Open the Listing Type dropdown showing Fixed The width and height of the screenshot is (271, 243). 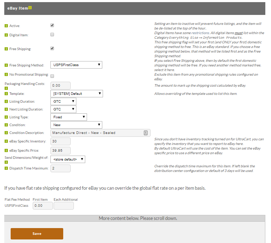(x=69, y=117)
